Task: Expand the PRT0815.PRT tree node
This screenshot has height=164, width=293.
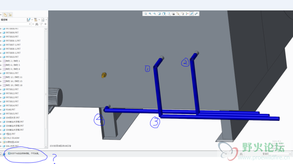Action: [x=1, y=114]
